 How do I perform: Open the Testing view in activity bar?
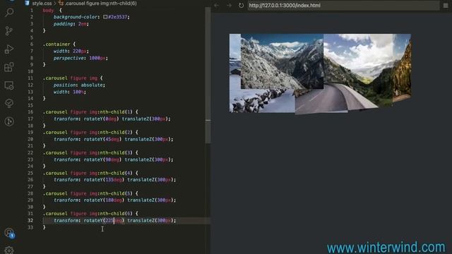pyautogui.click(x=9, y=104)
